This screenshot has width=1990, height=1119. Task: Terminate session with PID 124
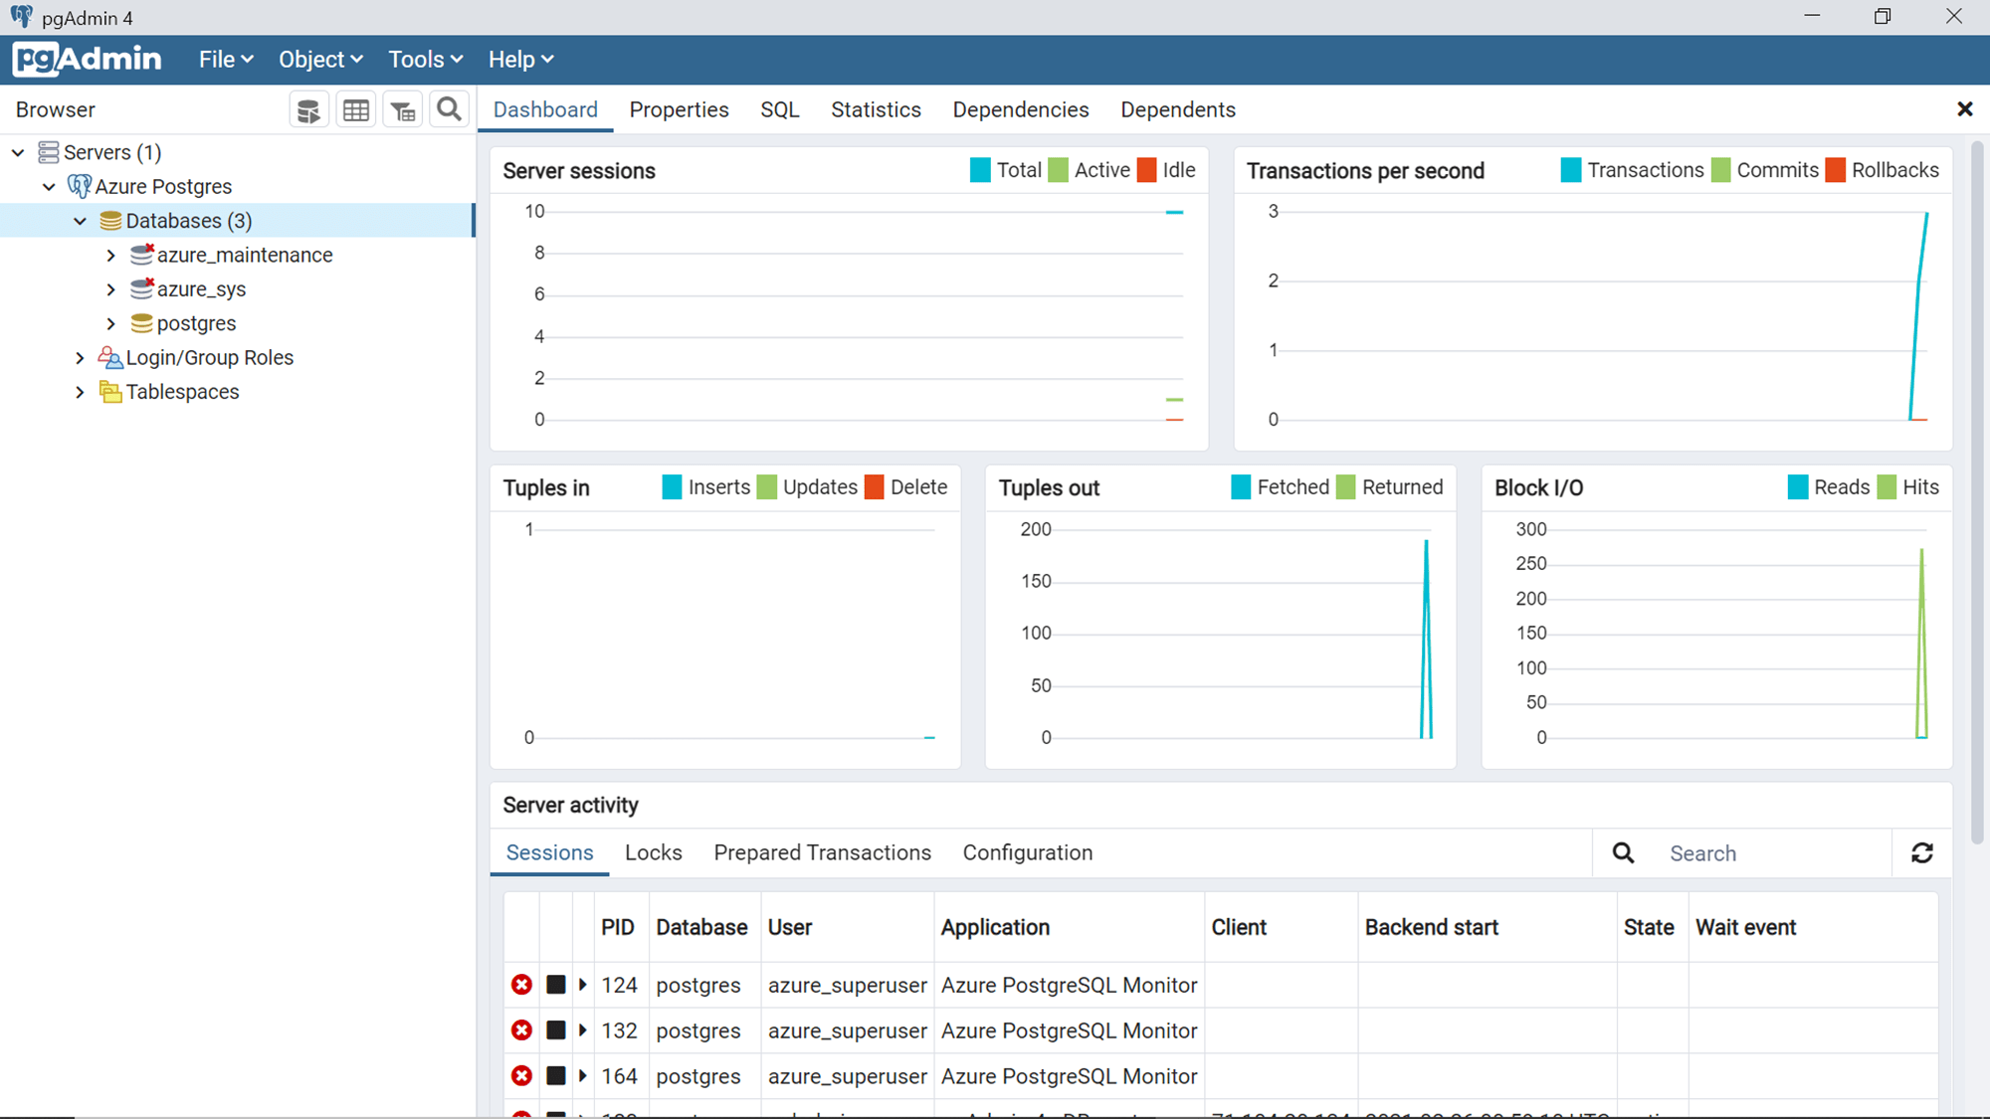(x=521, y=985)
